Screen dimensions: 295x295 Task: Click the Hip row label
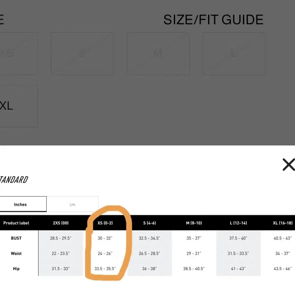tap(16, 269)
